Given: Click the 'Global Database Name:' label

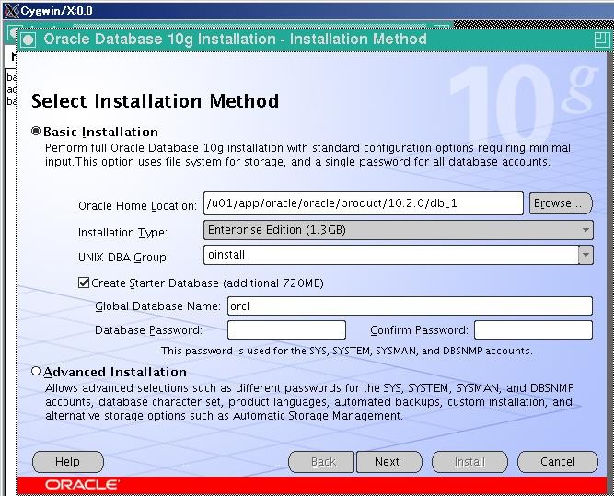Looking at the screenshot, I should pos(157,306).
